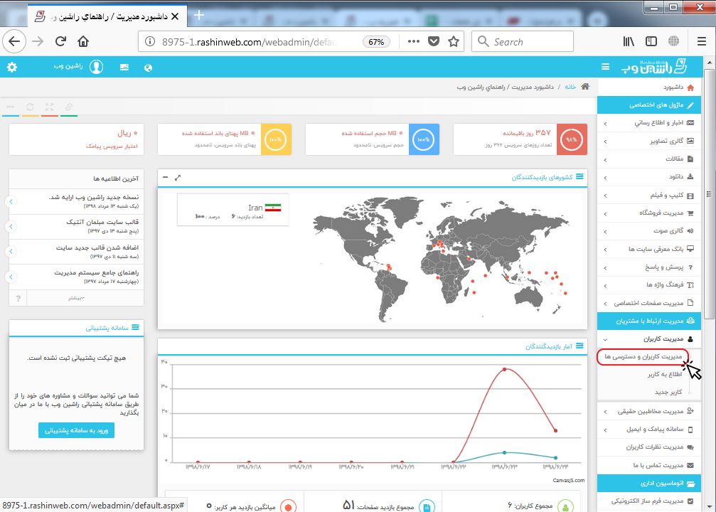Open the خانه breadcrumb link

tap(570, 87)
